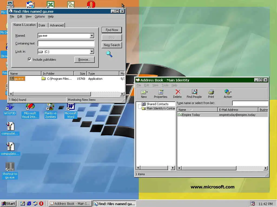
Task: Open the Tools menu in Address Book
Action: tap(165, 85)
